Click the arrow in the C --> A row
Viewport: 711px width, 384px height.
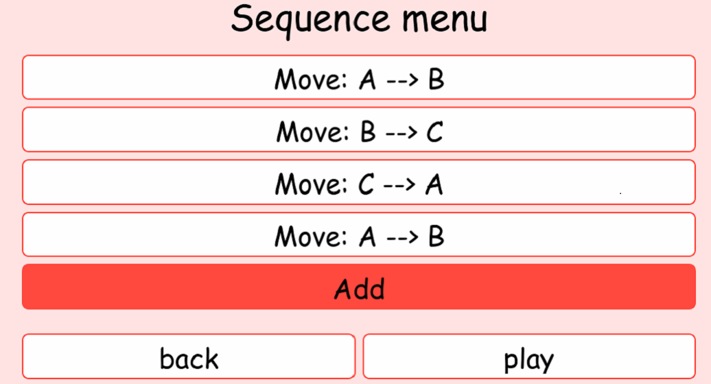tap(400, 184)
